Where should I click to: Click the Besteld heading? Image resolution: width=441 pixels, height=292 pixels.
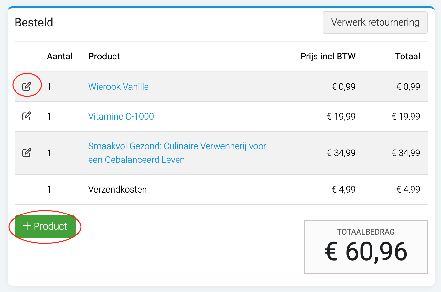tap(34, 22)
